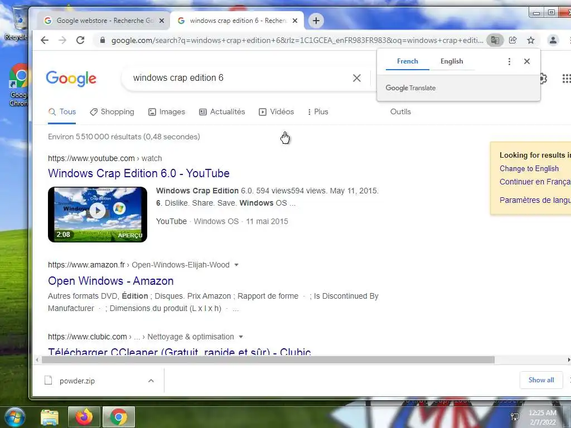Reload the page with the refresh icon
The image size is (571, 428).
pyautogui.click(x=80, y=40)
